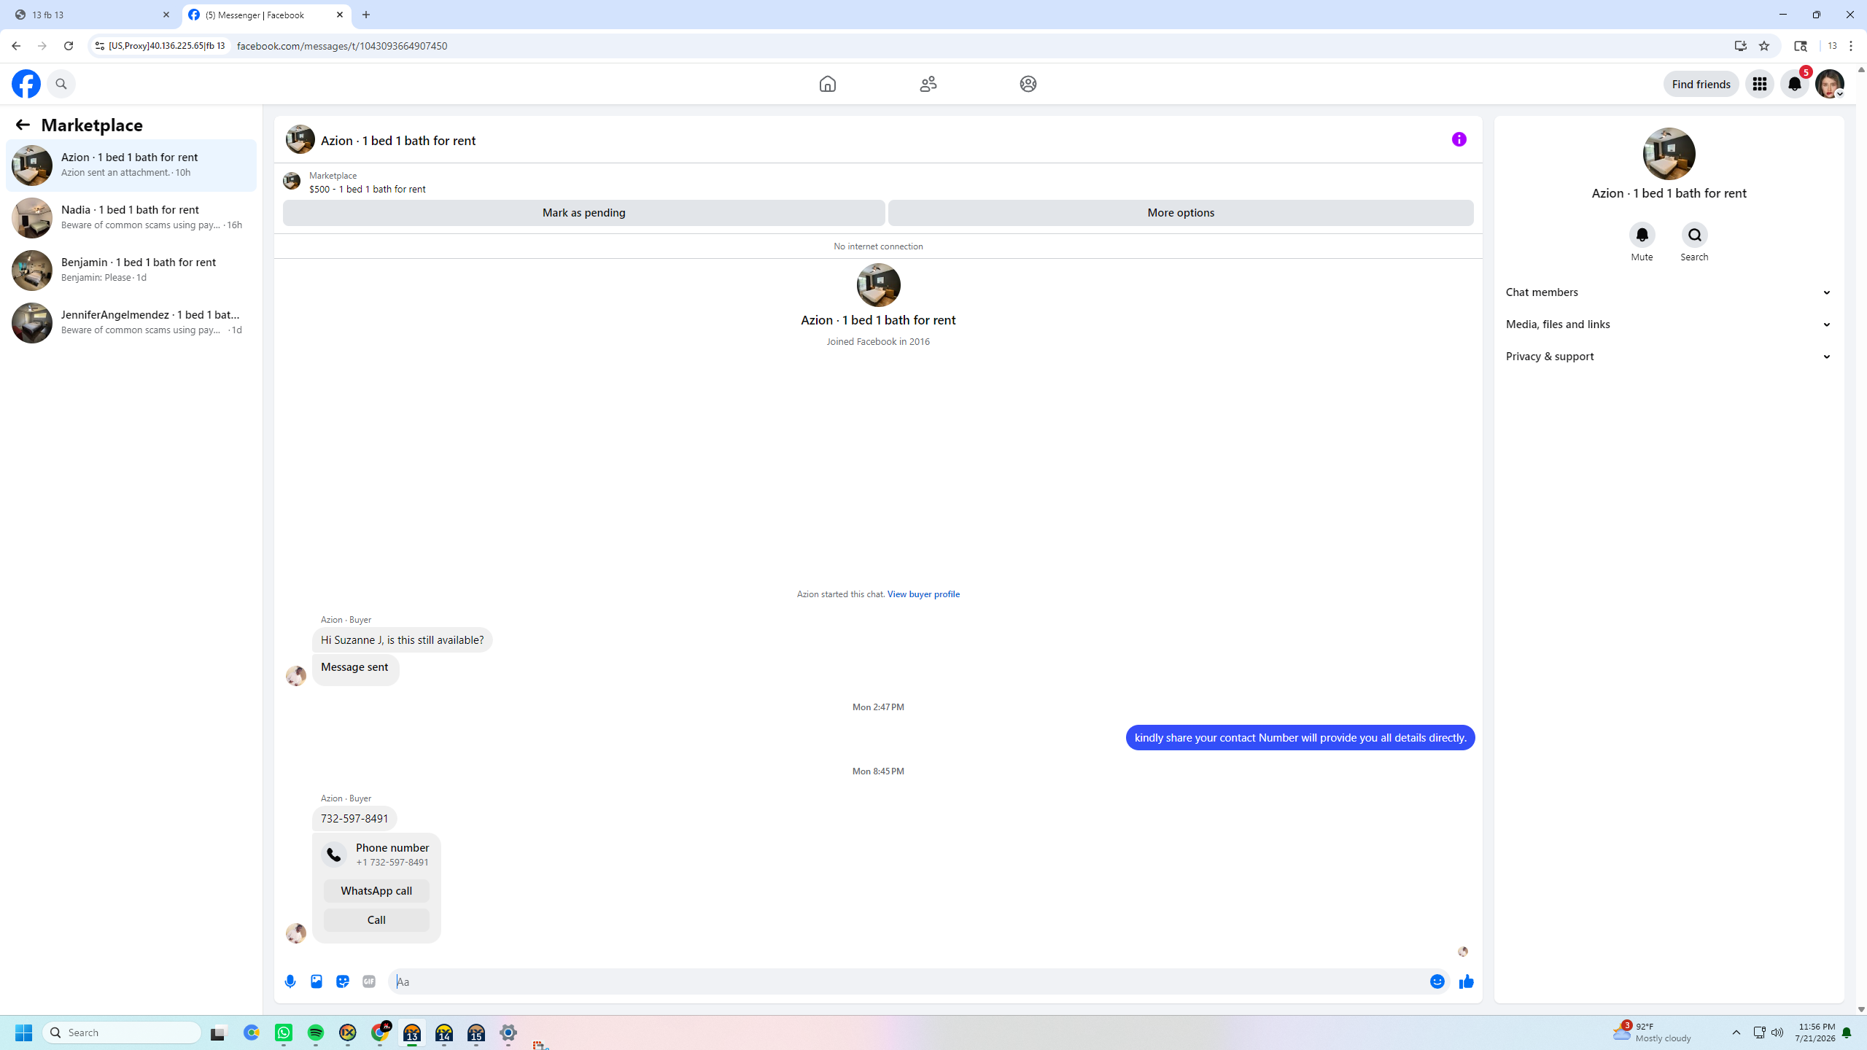1867x1050 pixels.
Task: Open the Benjamin conversation in the list
Action: [x=131, y=271]
